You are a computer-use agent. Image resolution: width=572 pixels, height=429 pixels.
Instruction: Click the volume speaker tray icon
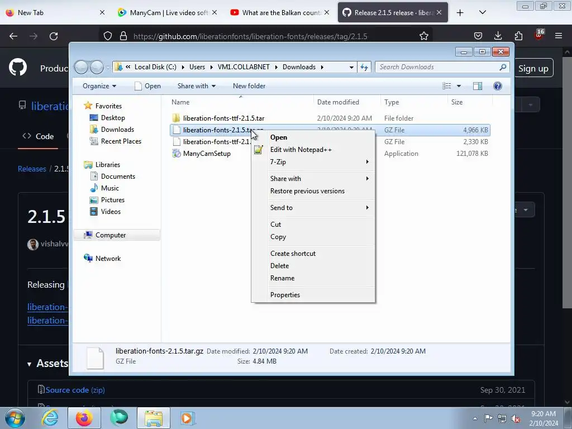point(516,418)
